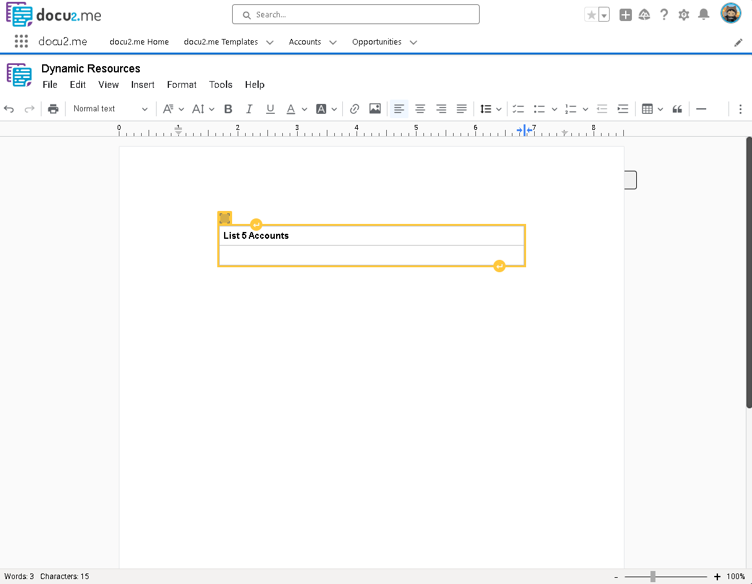This screenshot has height=584, width=752.
Task: Expand line spacing dropdown arrow
Action: coord(499,109)
